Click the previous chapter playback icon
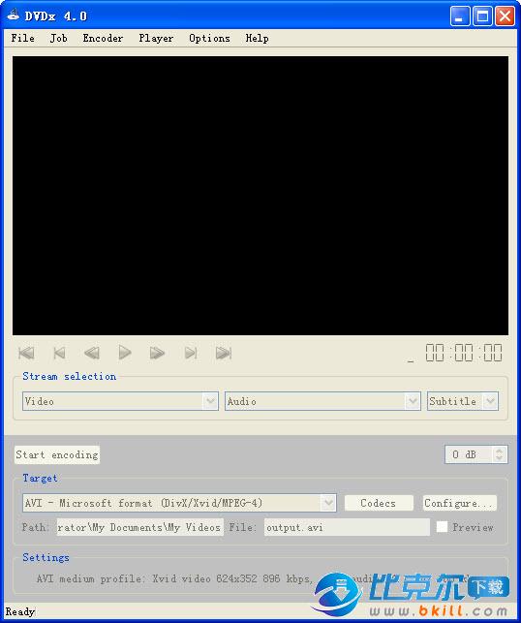 tap(59, 353)
